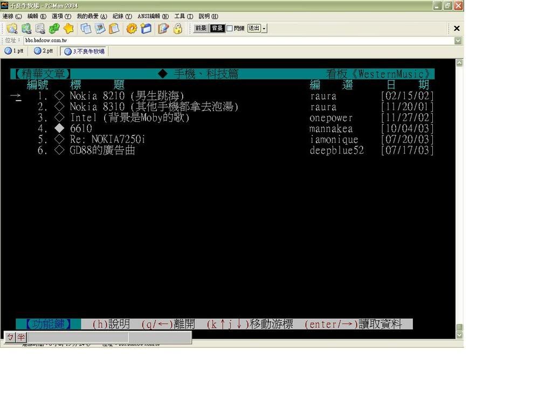The width and height of the screenshot is (552, 406).
Task: Switch to the 2.ptt tab
Action: pos(43,51)
